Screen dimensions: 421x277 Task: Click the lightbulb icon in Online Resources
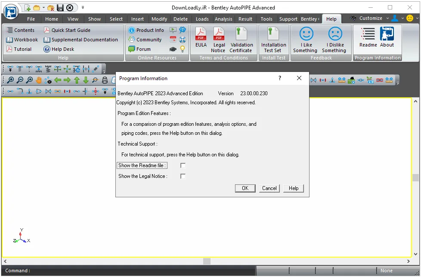pyautogui.click(x=183, y=49)
